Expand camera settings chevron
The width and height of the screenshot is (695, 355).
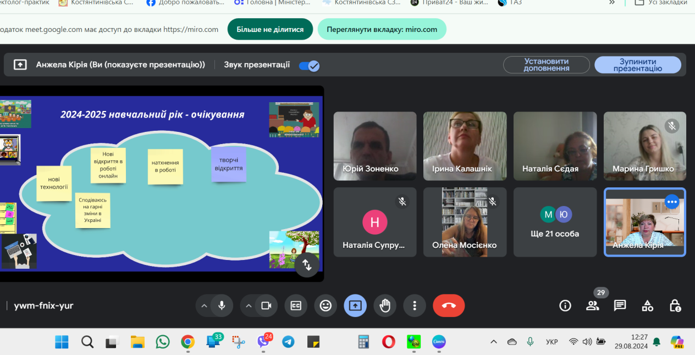pos(249,306)
